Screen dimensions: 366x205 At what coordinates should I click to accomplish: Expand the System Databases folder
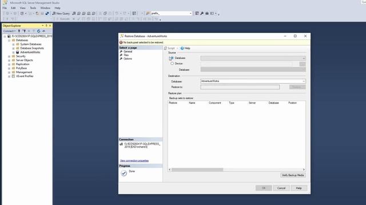click(x=13, y=44)
